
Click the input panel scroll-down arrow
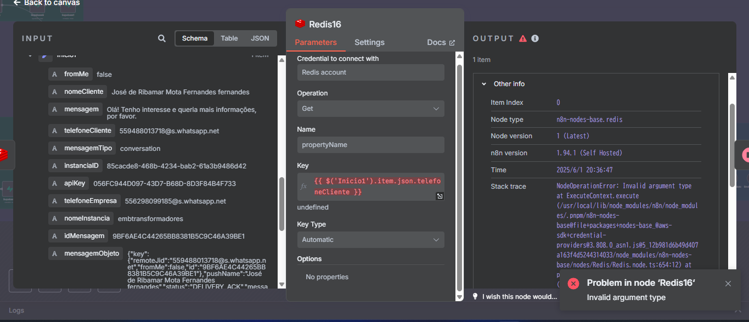point(282,284)
